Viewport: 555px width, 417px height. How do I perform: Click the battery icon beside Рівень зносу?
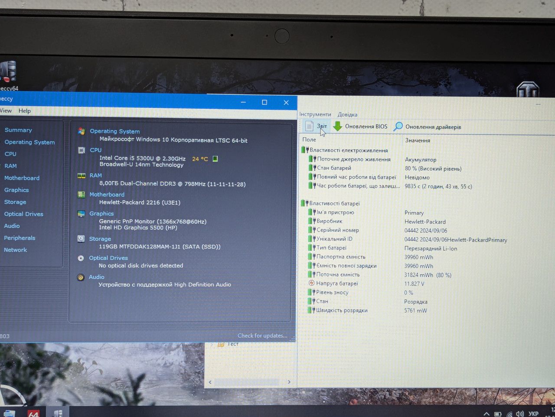(311, 292)
